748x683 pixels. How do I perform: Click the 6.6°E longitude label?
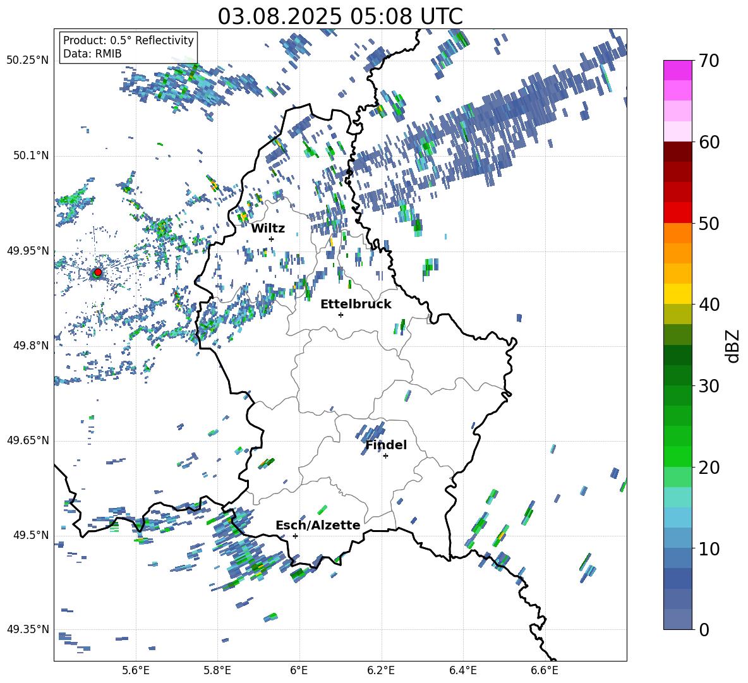pos(545,671)
